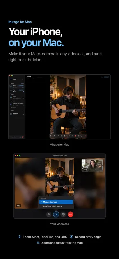Viewport: 119px width, 259px height.
Task: Click the New Group grid icon
Action: [x=11, y=114]
